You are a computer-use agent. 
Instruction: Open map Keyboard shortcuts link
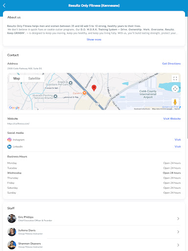click(142, 109)
